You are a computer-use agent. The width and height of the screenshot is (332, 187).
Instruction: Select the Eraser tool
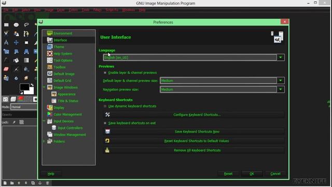[6, 69]
